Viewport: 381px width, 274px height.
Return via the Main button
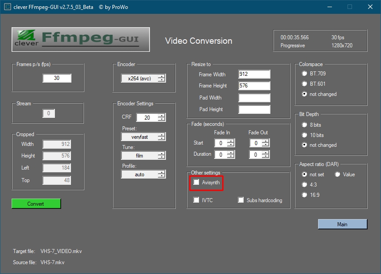(x=343, y=224)
